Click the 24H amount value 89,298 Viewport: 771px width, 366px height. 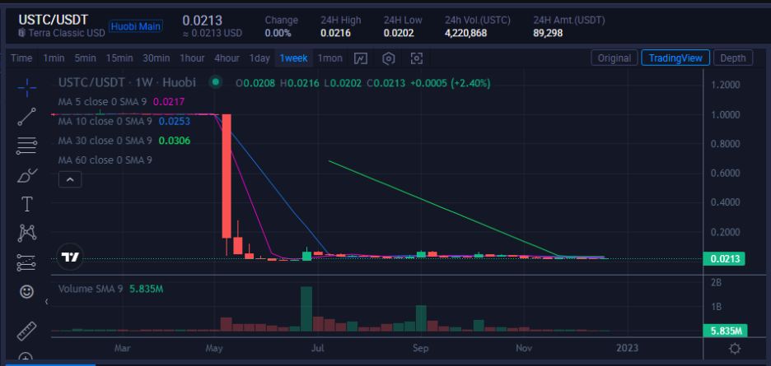coord(548,33)
